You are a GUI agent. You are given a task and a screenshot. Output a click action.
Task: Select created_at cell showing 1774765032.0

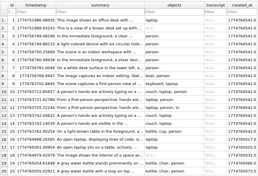coord(242,155)
